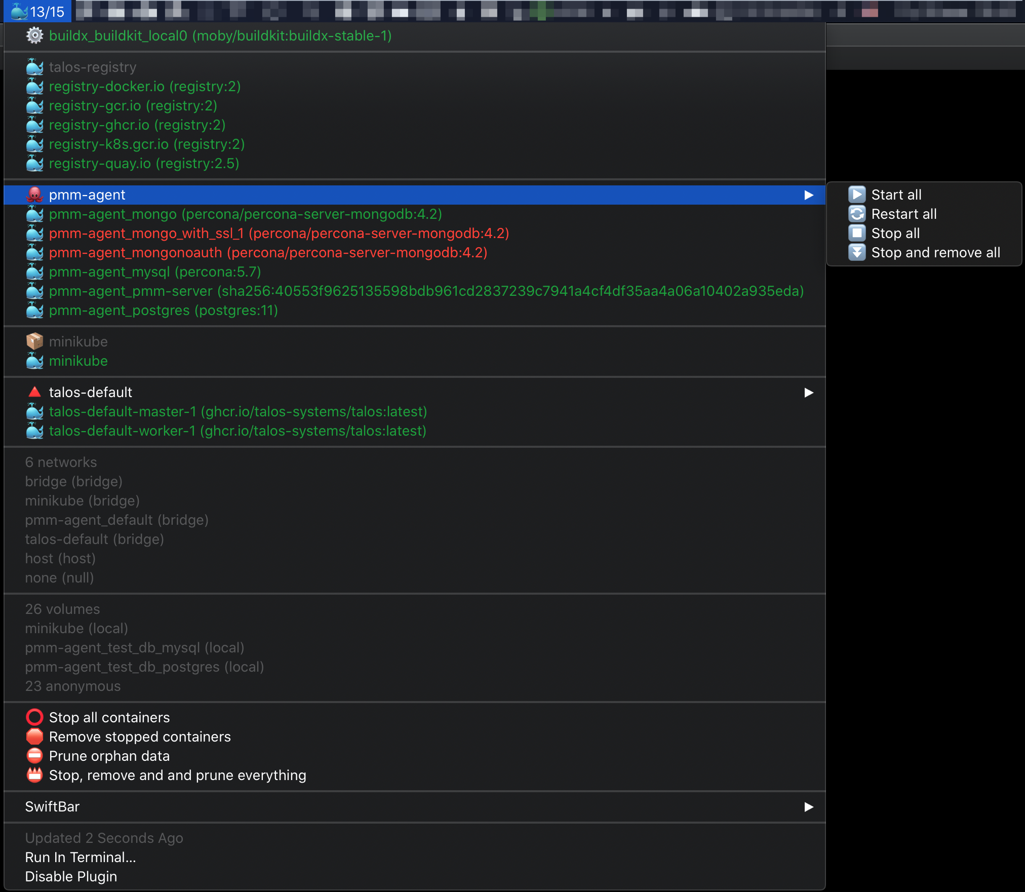Open pmm-agent_mongo container entry

(x=415, y=214)
